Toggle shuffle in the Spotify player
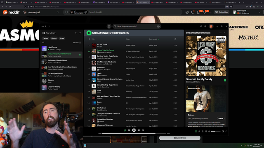Image resolution: width=264 pixels, height=148 pixels. click(x=125, y=130)
